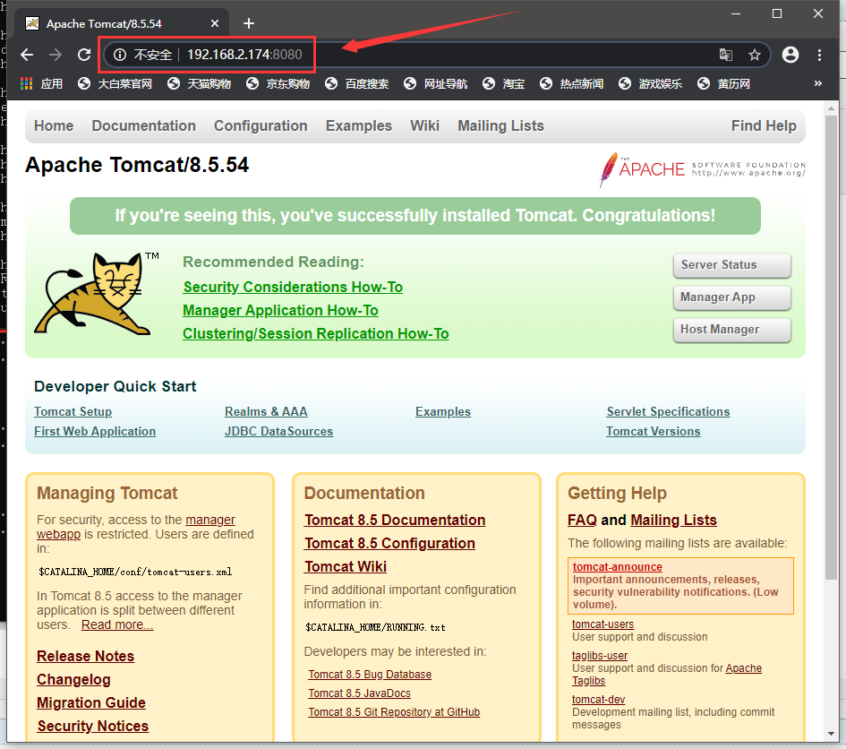Click the browser forward arrow
This screenshot has height=749, width=846.
(56, 55)
